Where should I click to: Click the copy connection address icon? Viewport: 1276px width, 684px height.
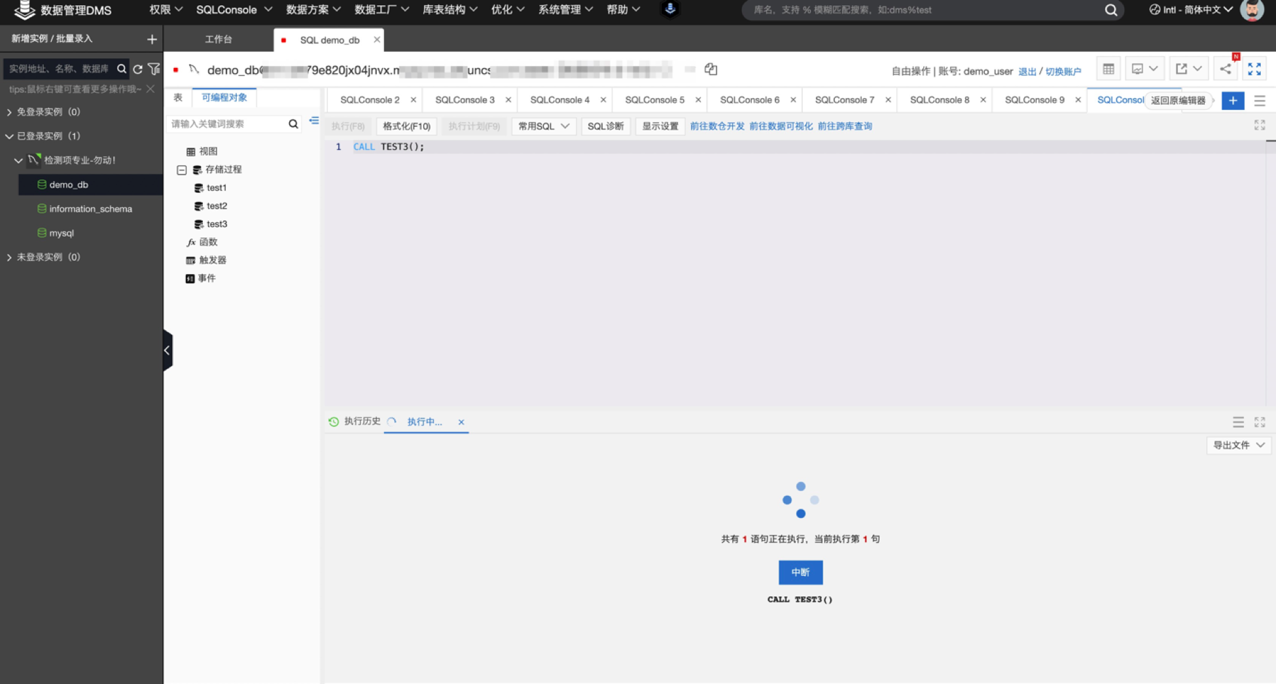pos(711,69)
